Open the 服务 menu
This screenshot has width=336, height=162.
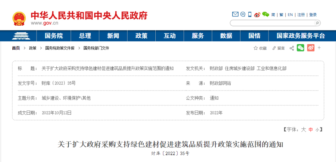pyautogui.click(x=198, y=36)
